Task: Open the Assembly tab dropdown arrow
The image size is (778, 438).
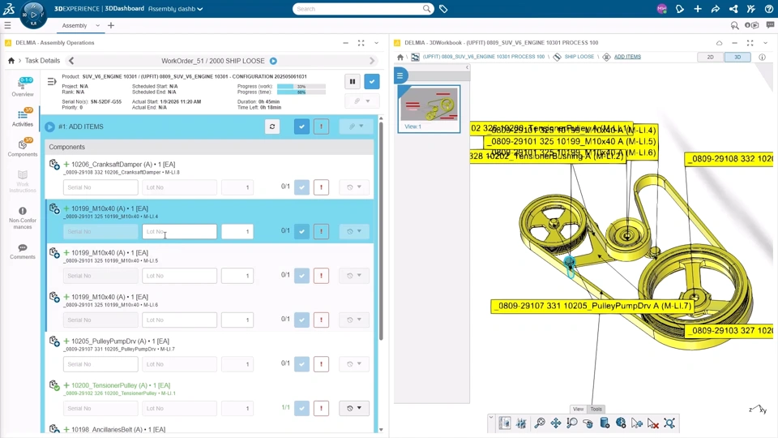Action: coord(98,25)
